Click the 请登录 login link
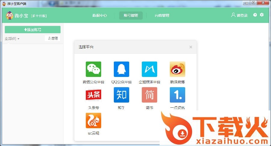This screenshot has height=146, width=271. click(240, 15)
